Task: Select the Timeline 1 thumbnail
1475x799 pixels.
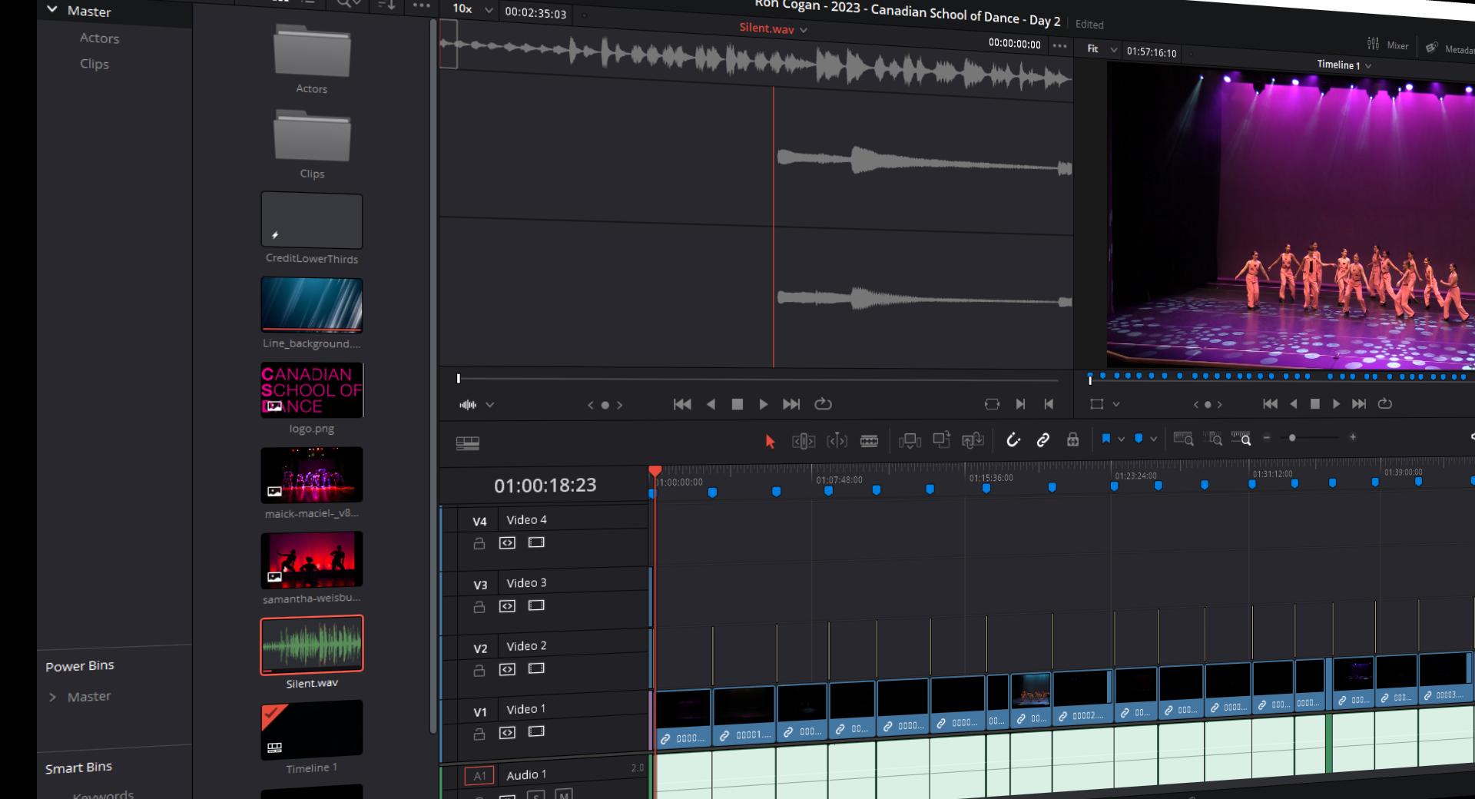Action: [312, 728]
